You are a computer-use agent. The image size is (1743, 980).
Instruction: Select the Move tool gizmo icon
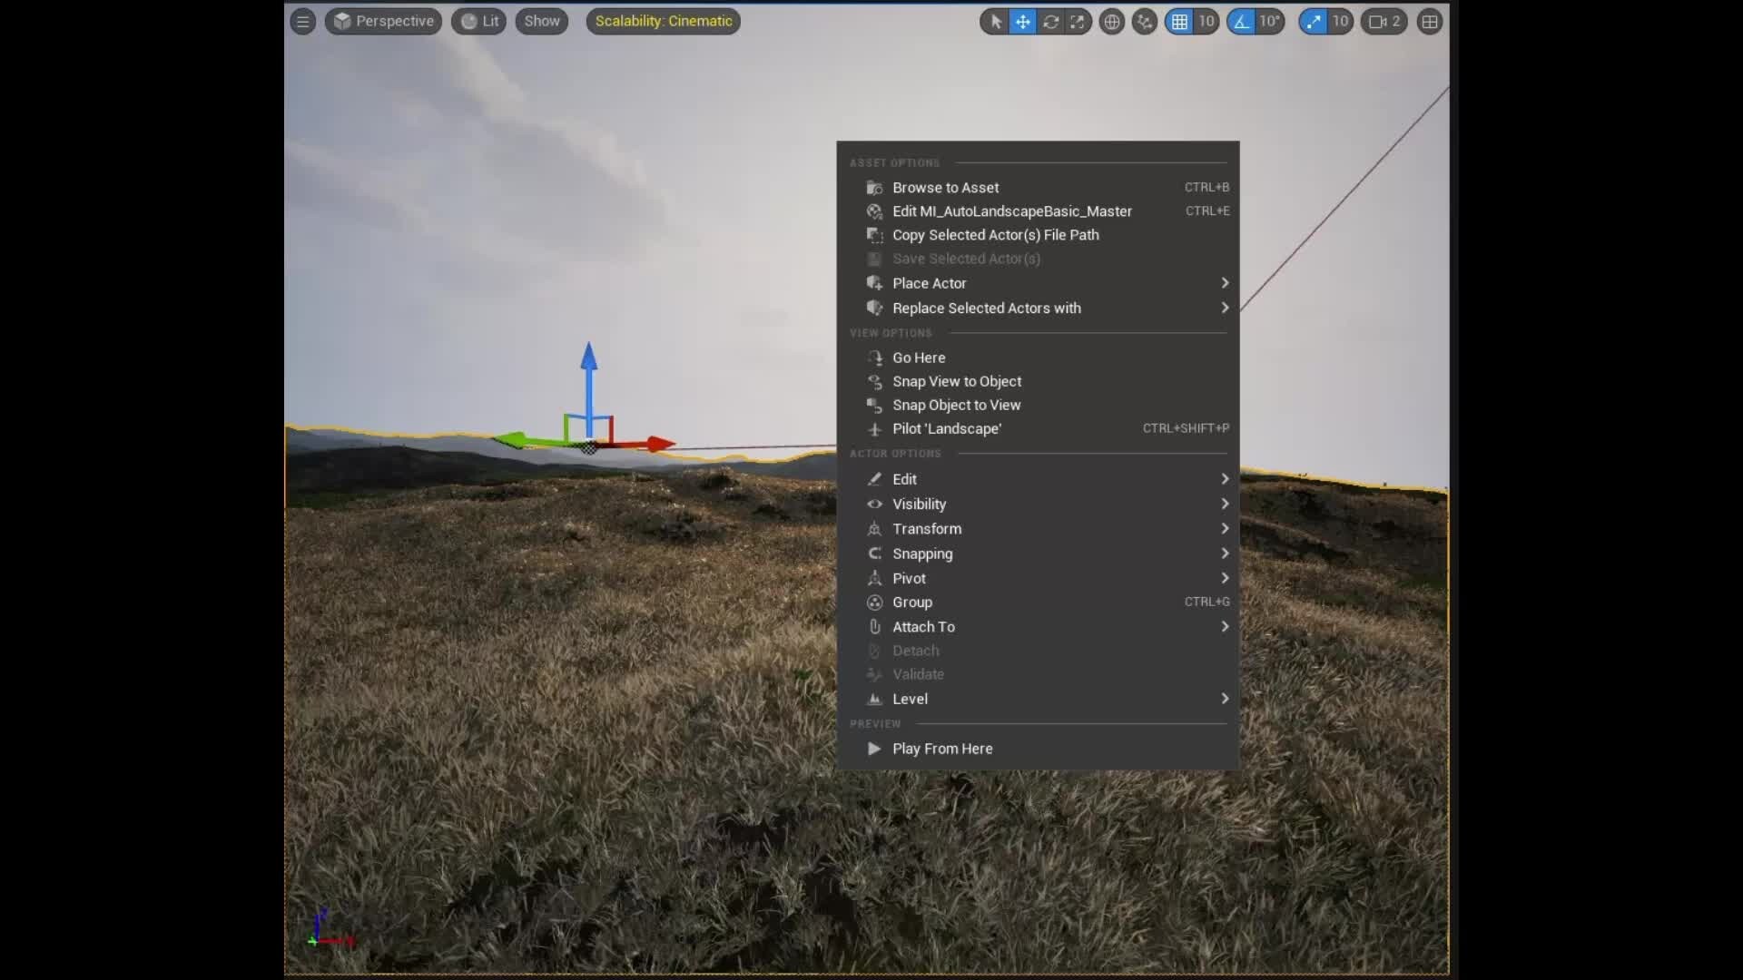[1023, 21]
